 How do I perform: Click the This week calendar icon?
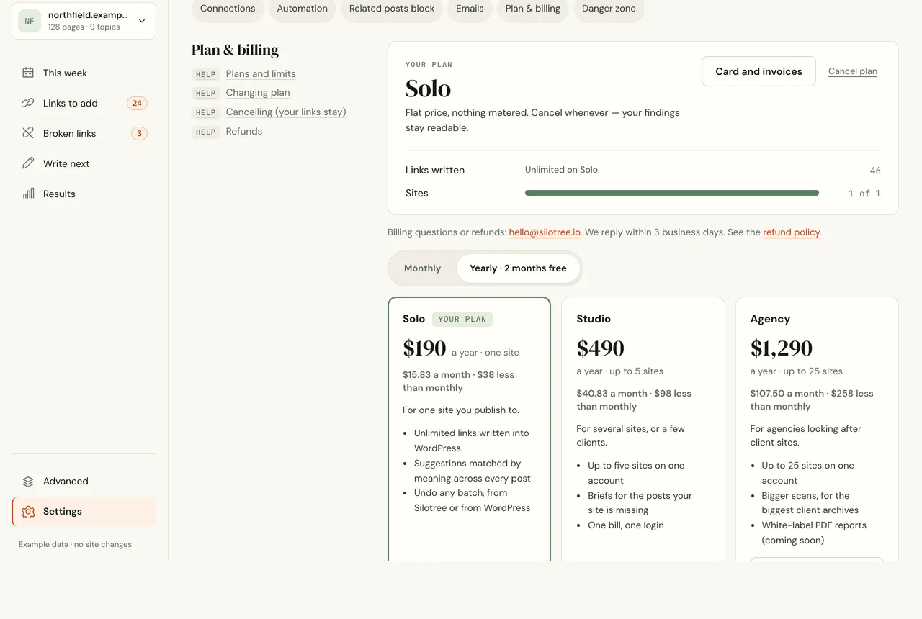click(x=28, y=73)
